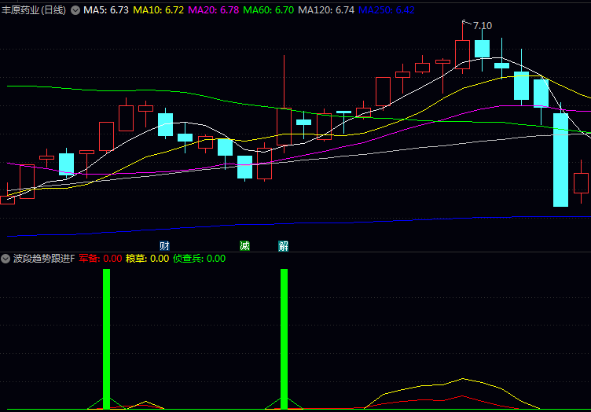
Task: Expand the 波段趋势跟进F indicator dropdown arrow
Action: point(6,258)
